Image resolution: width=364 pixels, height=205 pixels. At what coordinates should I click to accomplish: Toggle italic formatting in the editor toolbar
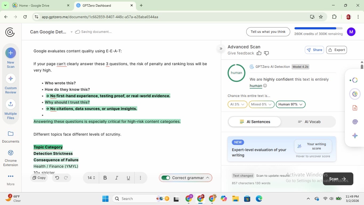coord(116,178)
